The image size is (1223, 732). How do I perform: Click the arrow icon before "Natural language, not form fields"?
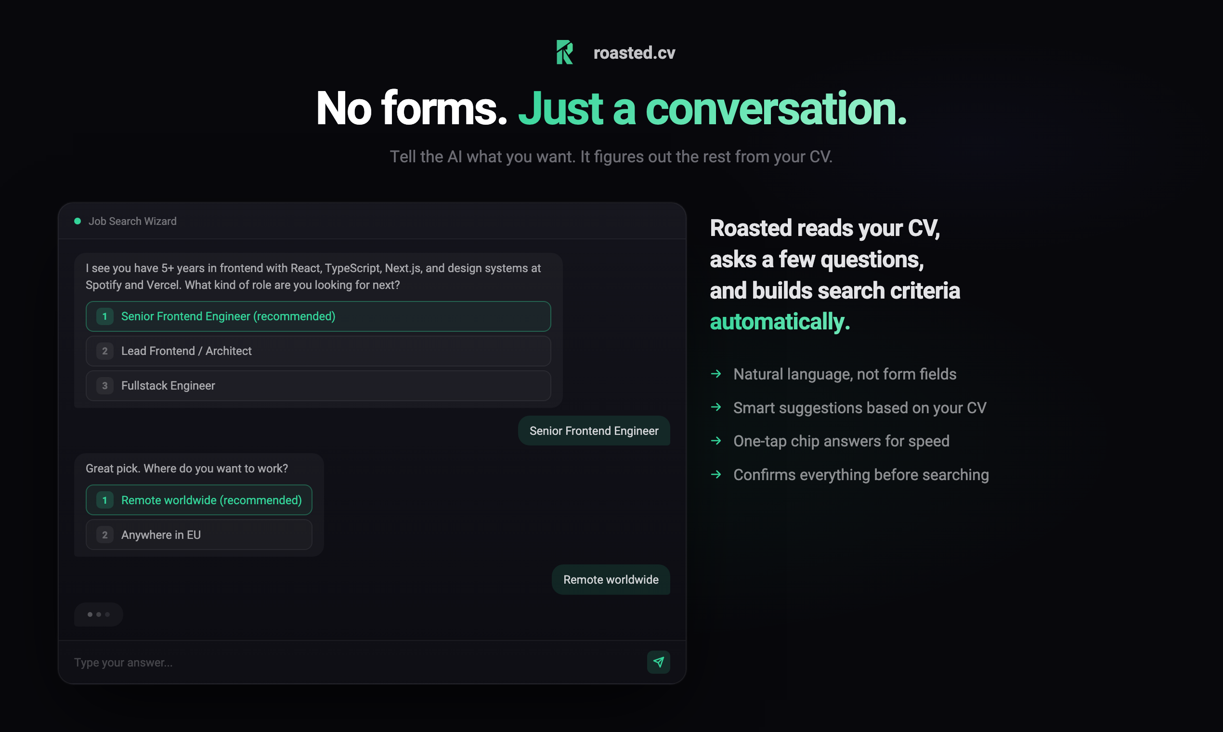[x=716, y=374]
